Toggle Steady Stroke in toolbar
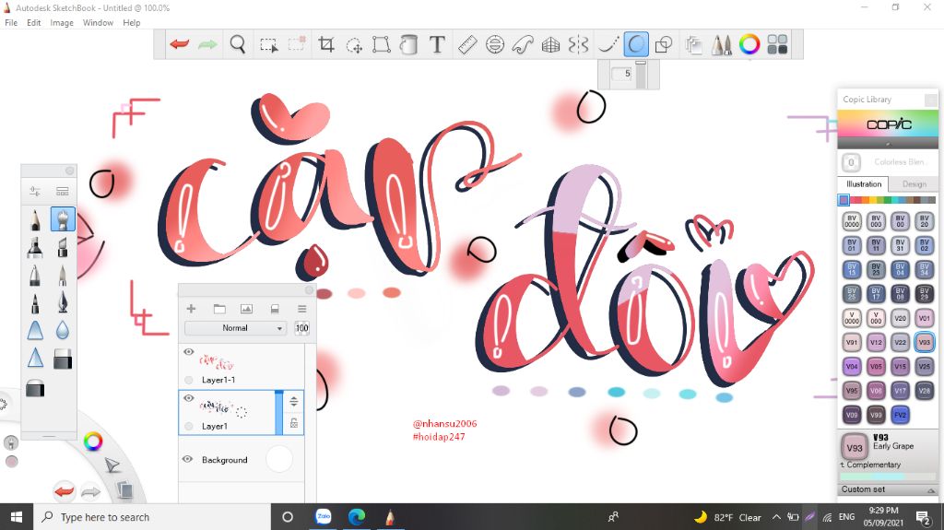The height and width of the screenshot is (530, 944). pyautogui.click(x=608, y=44)
